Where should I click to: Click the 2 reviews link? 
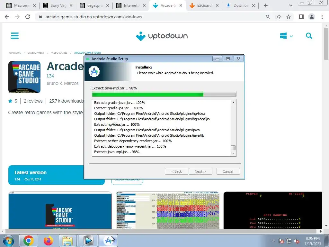pyautogui.click(x=33, y=101)
